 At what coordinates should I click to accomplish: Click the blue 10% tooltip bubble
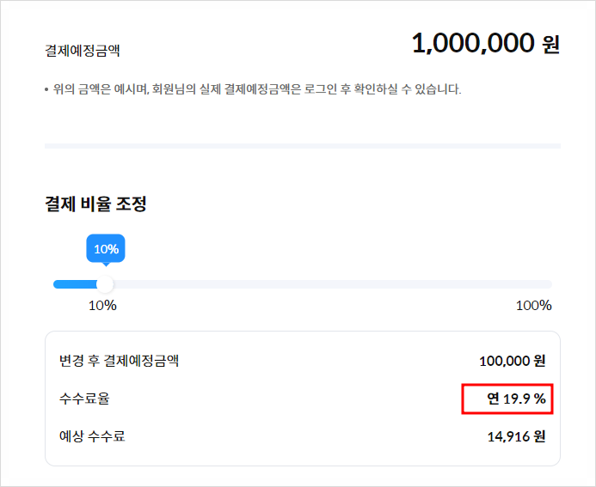coord(106,249)
